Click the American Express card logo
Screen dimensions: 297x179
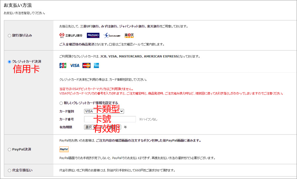tap(97, 66)
